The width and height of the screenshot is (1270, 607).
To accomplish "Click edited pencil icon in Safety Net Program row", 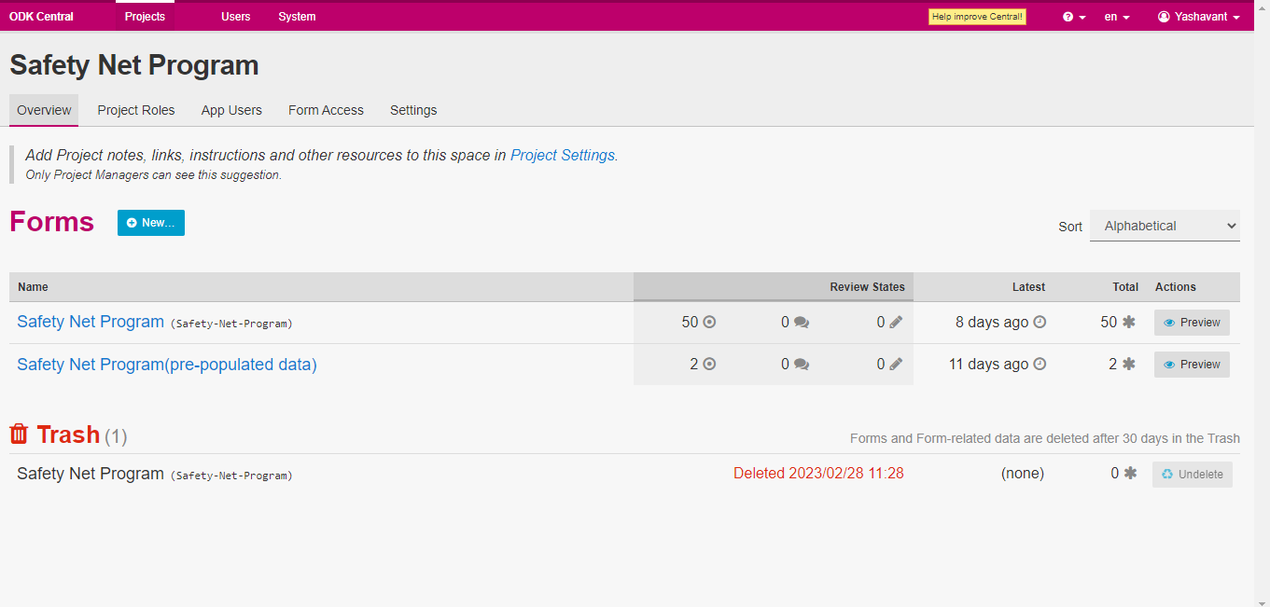I will (x=896, y=323).
